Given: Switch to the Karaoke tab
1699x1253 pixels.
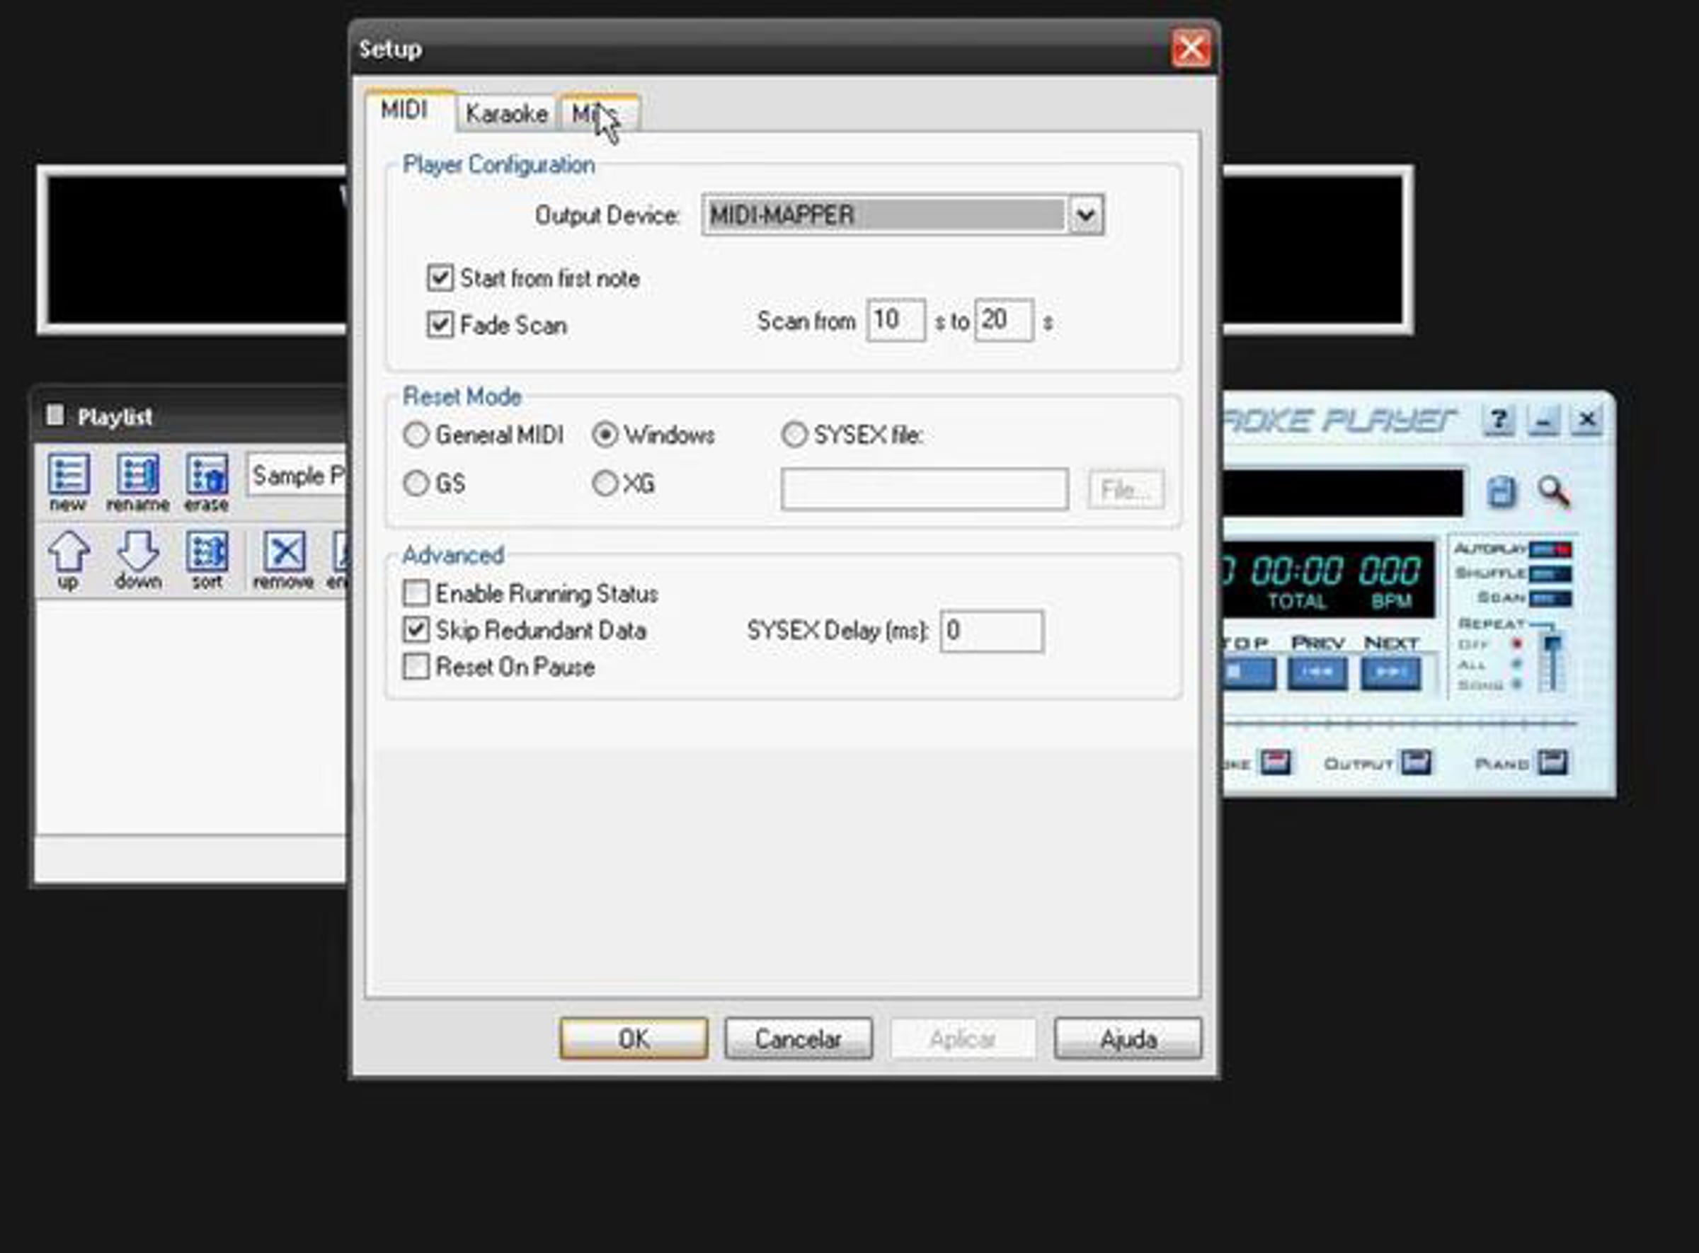Looking at the screenshot, I should [x=506, y=115].
